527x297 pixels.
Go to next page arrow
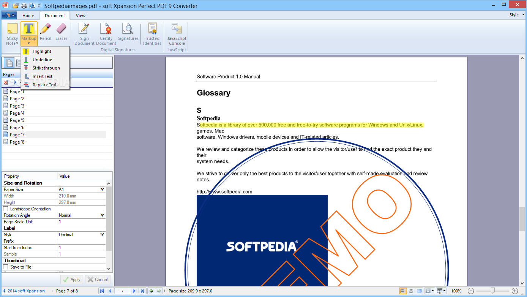(x=134, y=291)
